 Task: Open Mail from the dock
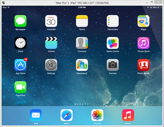tap(36, 115)
